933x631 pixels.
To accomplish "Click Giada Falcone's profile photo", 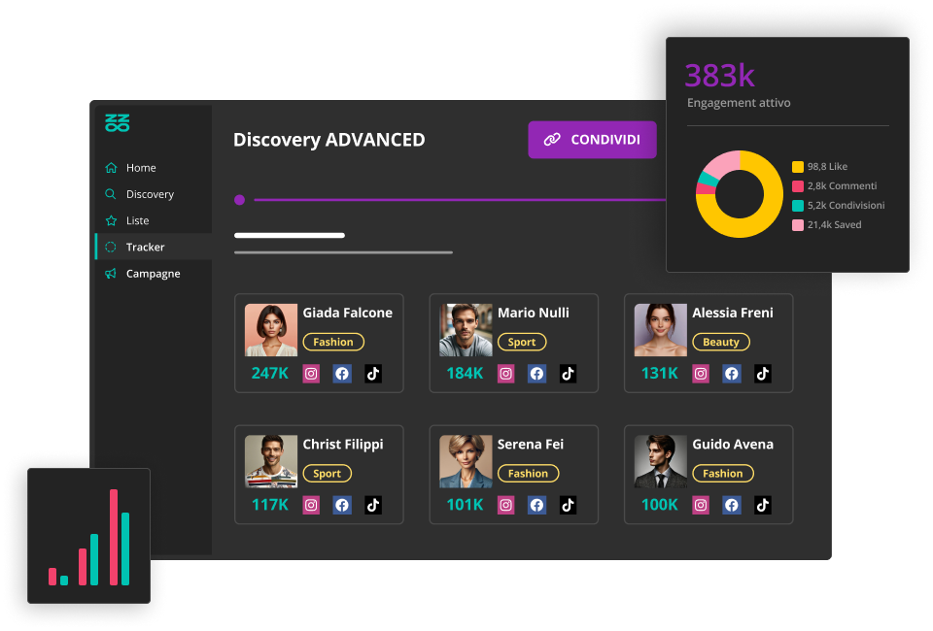I will [271, 330].
